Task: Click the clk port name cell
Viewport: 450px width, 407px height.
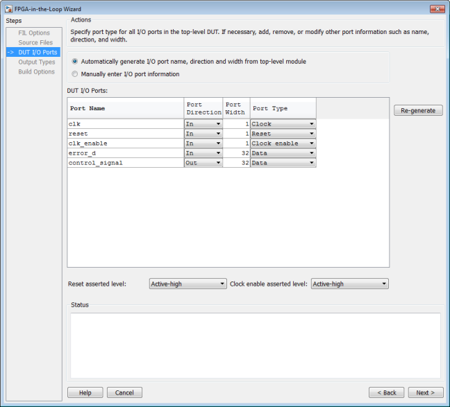Action: click(x=126, y=124)
